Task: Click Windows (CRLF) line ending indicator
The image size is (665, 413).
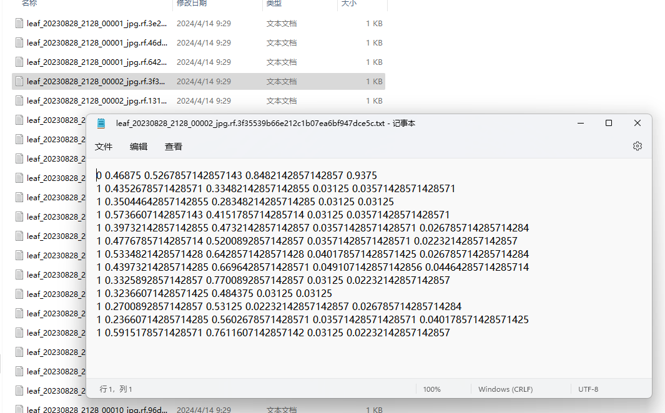Action: click(505, 389)
